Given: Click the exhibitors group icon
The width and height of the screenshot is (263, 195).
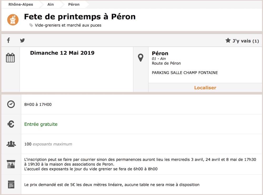Looking at the screenshot, I should 11,144.
